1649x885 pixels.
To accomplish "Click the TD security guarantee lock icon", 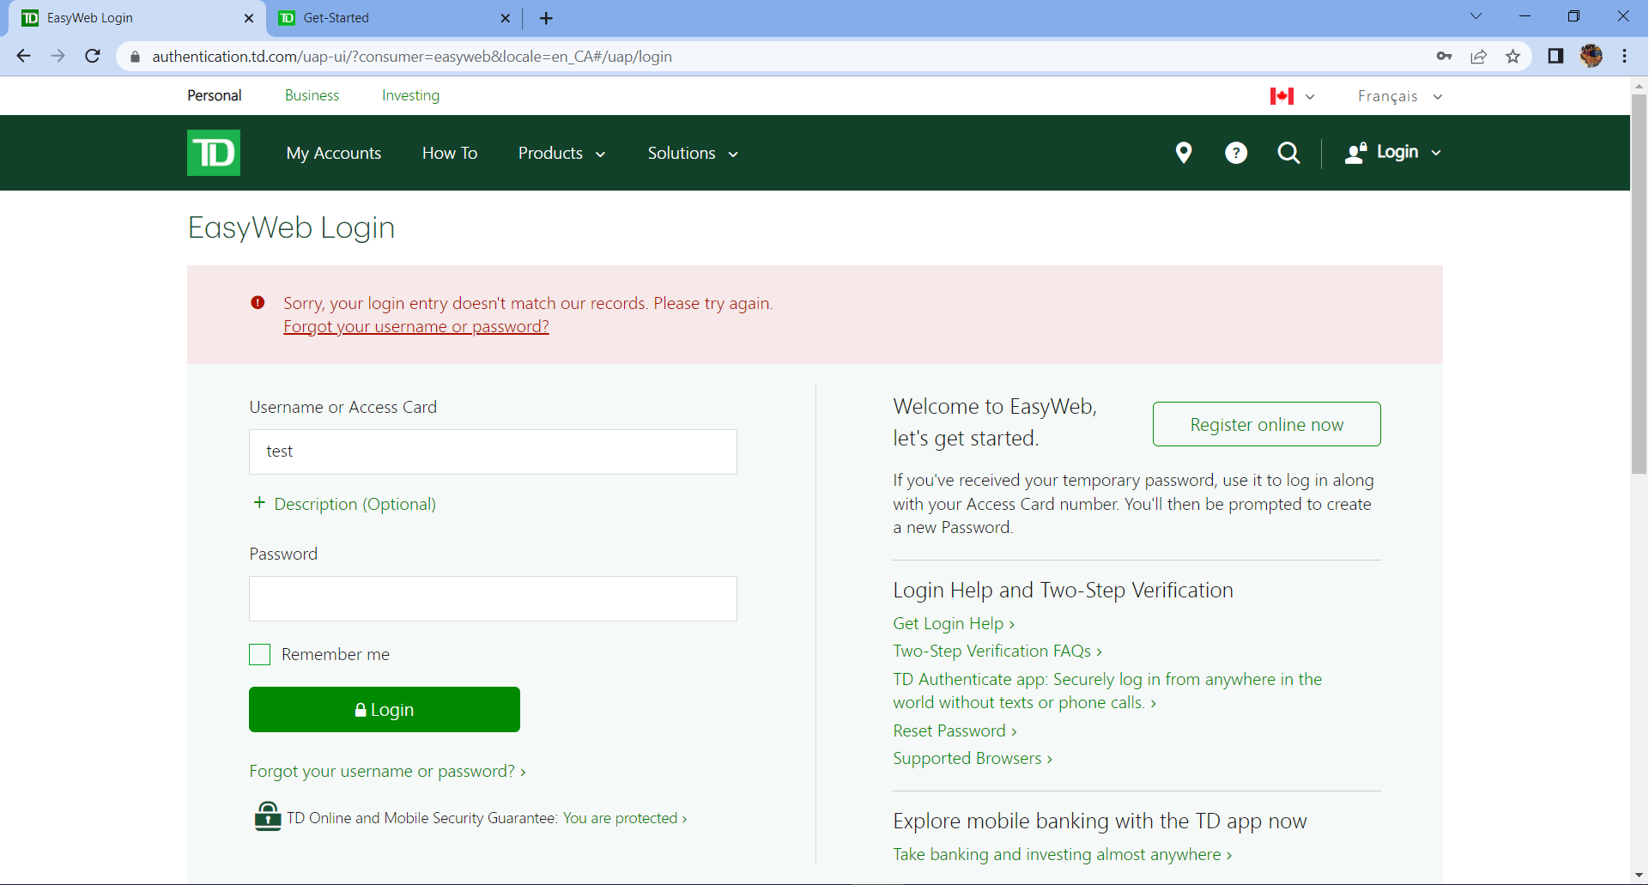I will [267, 816].
